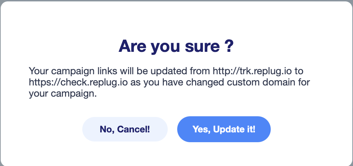Click the https://check.replug.io URL text

72,83
